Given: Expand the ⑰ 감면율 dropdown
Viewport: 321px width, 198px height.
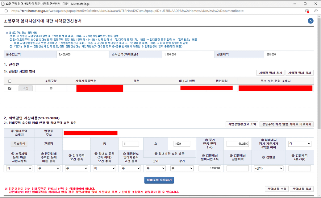Looking at the screenshot, I should [269, 168].
